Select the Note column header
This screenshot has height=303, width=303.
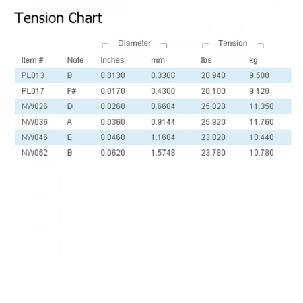pos(75,60)
